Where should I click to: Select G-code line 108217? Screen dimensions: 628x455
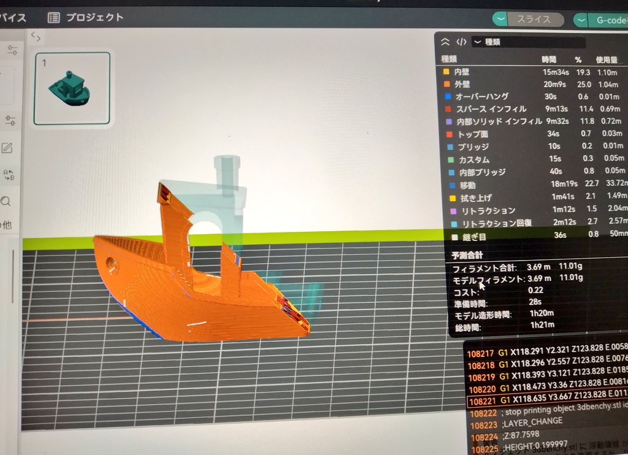click(x=547, y=351)
